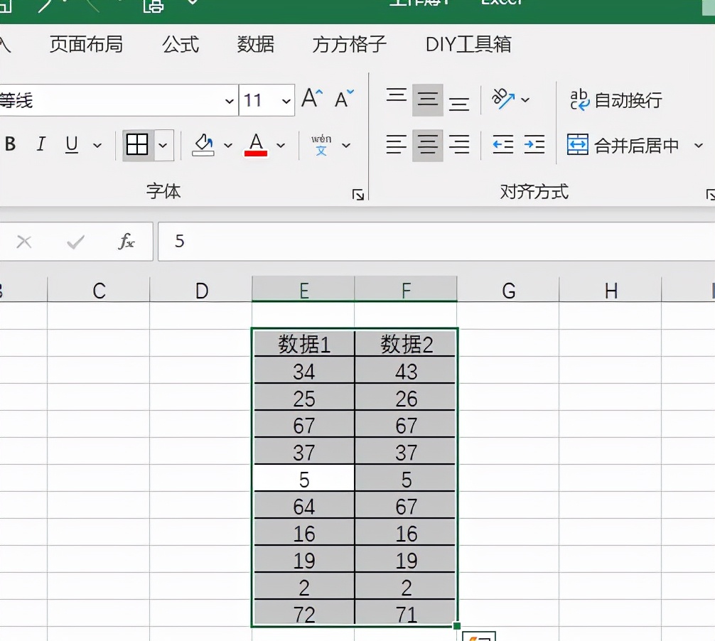This screenshot has height=641, width=715.
Task: Open the 公式 tab
Action: pos(181,44)
